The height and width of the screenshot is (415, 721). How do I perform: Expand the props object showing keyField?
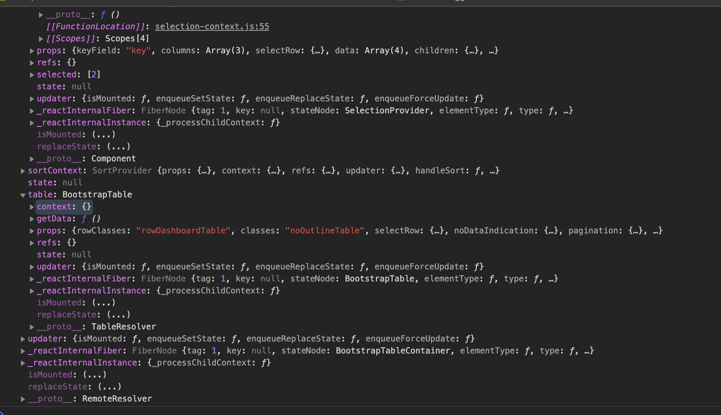coord(32,50)
